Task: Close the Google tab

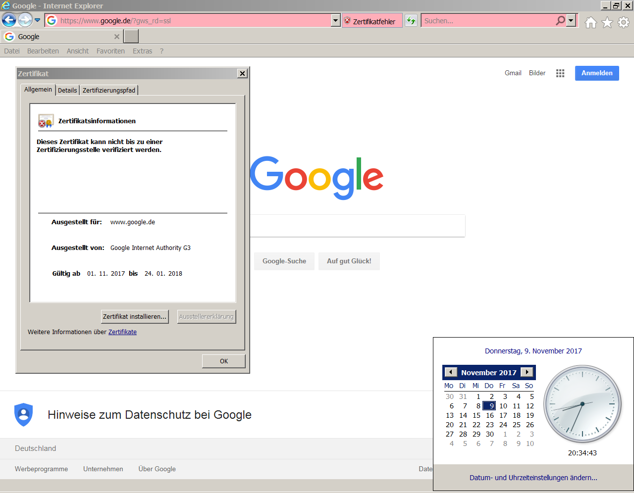Action: click(x=117, y=37)
